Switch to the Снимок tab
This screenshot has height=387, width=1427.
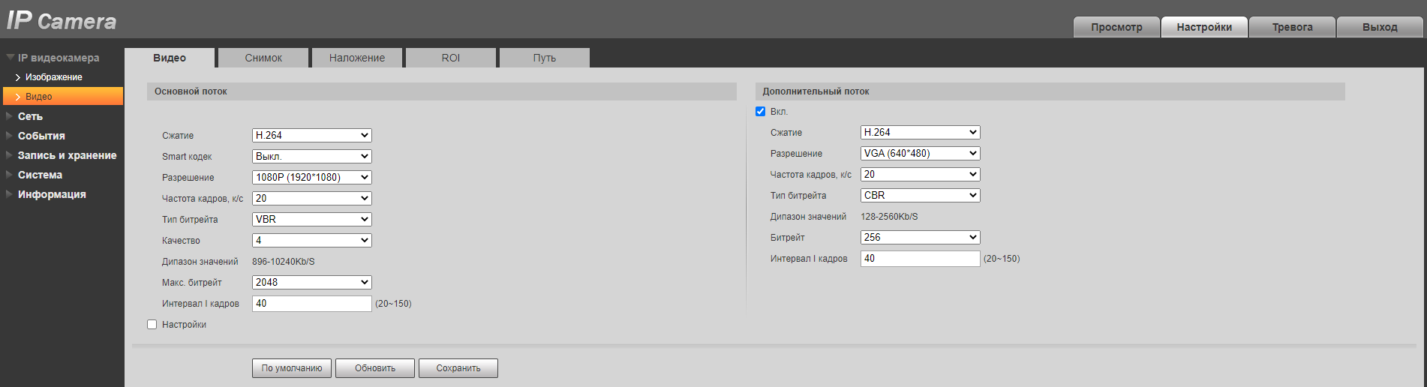263,58
